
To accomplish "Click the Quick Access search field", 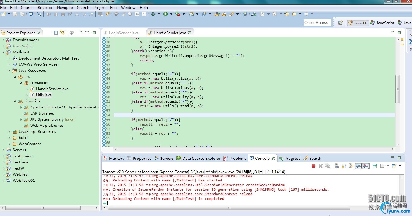I will click(x=316, y=23).
